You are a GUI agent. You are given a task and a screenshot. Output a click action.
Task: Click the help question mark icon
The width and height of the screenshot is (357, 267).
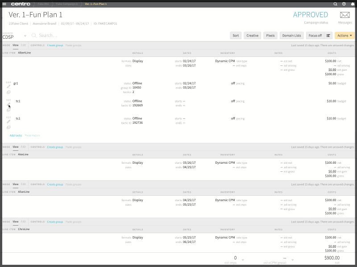tap(343, 4)
